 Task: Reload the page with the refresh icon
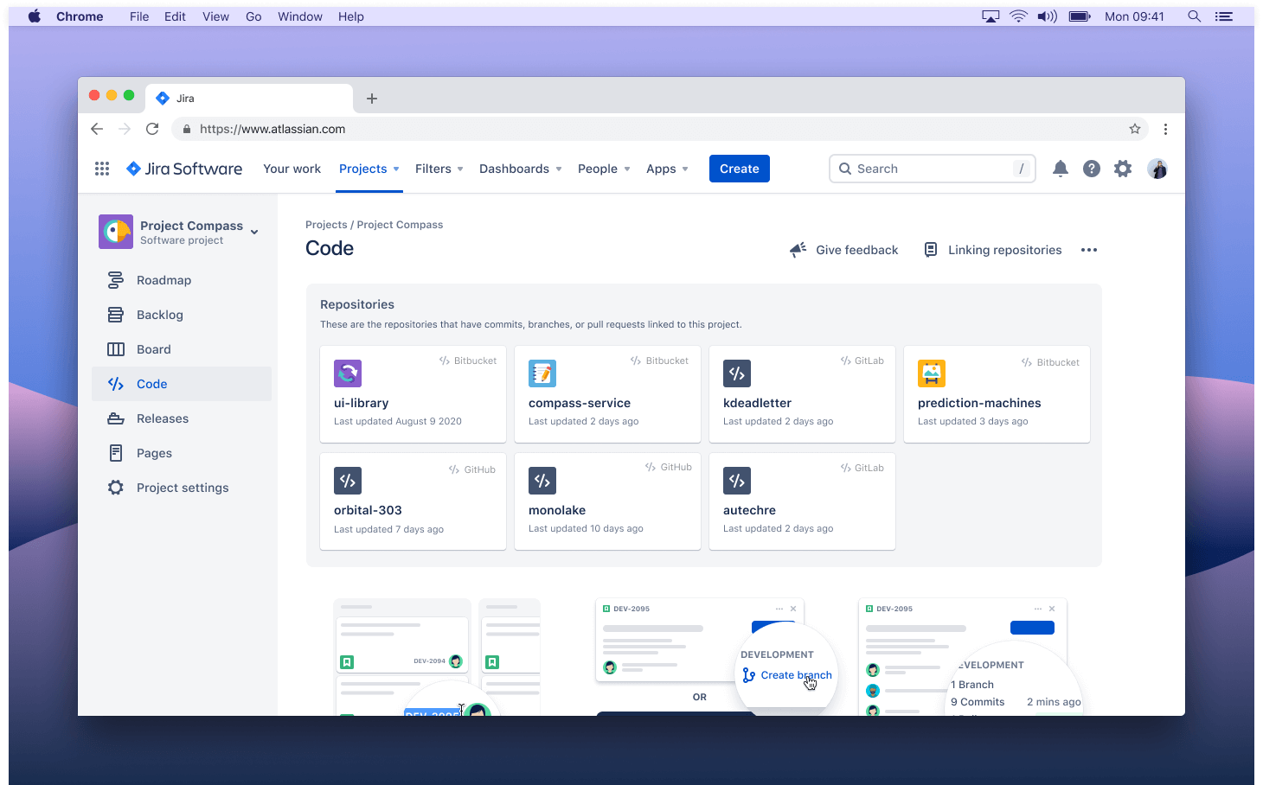(152, 129)
